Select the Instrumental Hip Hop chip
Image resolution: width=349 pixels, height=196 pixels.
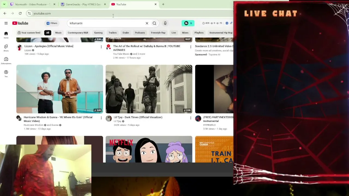pyautogui.click(x=221, y=33)
